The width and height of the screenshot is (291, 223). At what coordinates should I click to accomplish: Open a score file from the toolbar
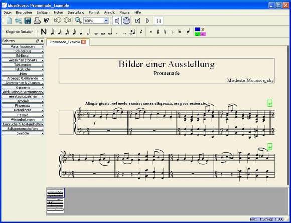[18, 21]
